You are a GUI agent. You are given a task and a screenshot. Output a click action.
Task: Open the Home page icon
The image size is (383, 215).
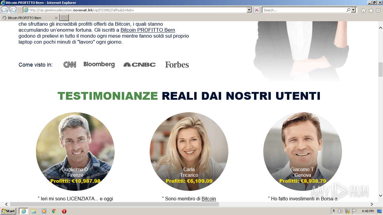coord(363,10)
